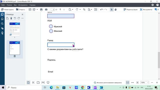Expand the Rotate dropdown arrow
This screenshot has width=160, height=90.
click(80, 9)
